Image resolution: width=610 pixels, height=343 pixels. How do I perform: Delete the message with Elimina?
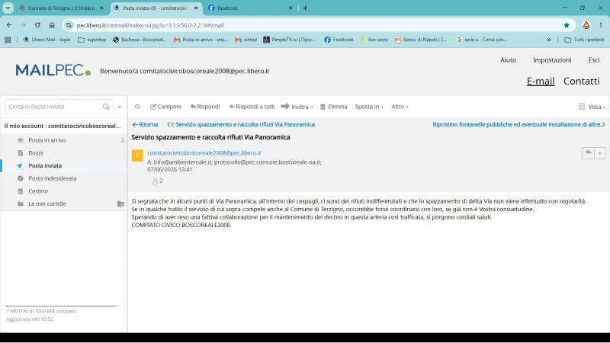coord(333,107)
